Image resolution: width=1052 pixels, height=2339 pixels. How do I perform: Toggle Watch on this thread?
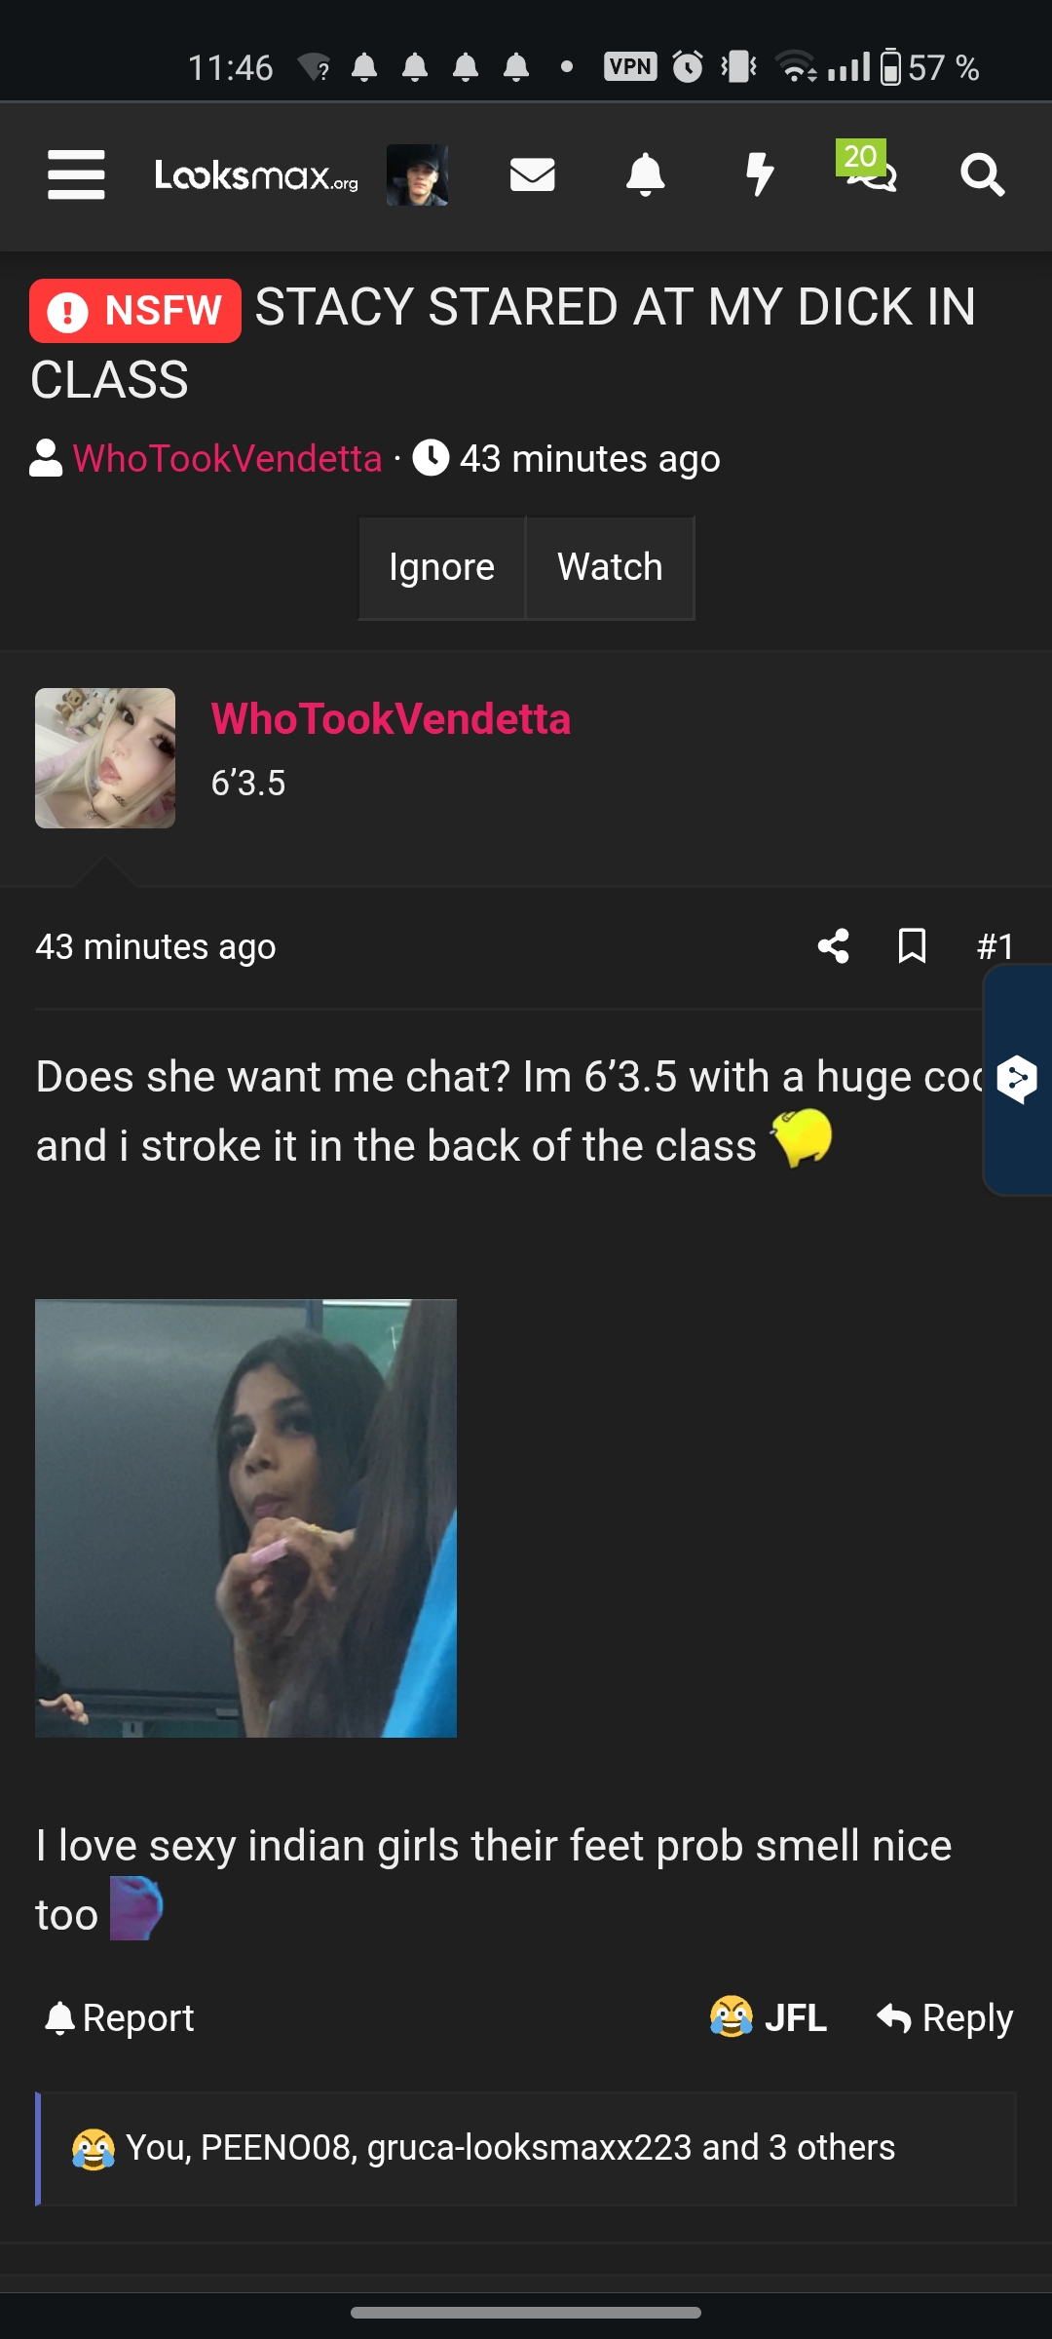(610, 567)
